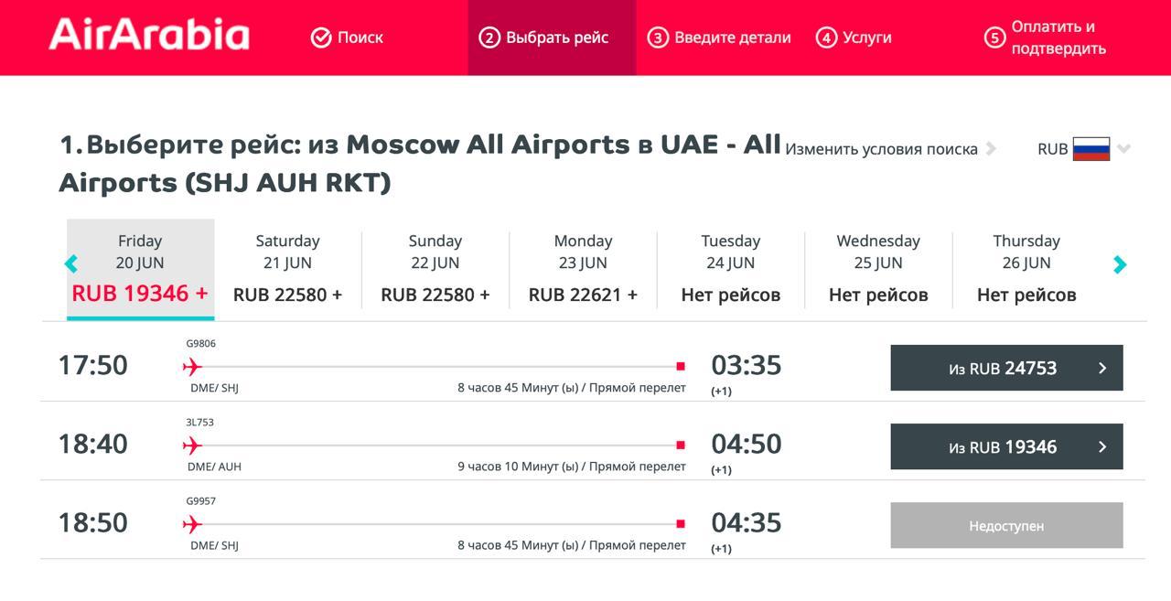1171x601 pixels.
Task: Select the RUB 24753 fare button
Action: point(1006,368)
